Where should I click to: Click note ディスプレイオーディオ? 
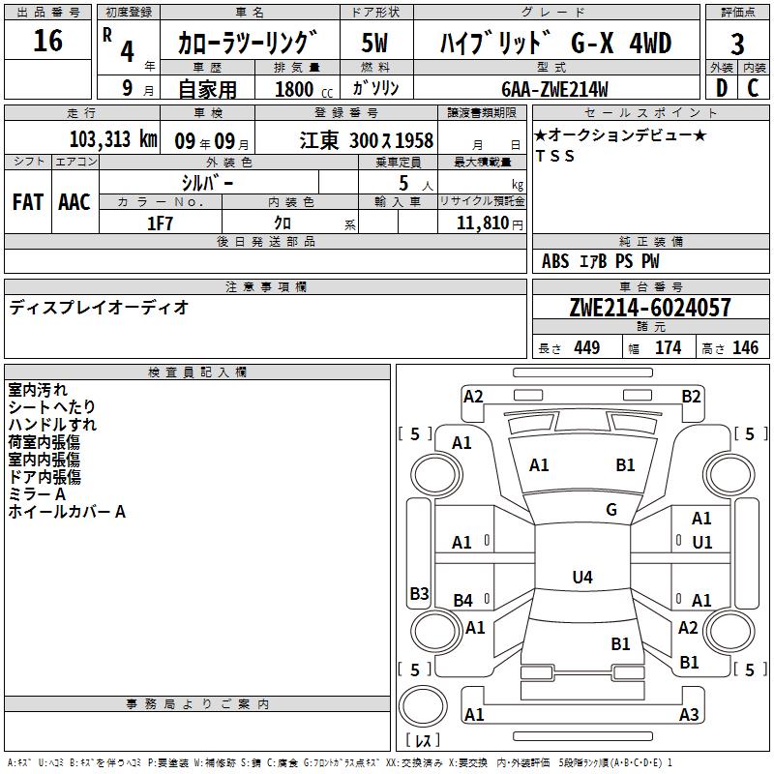pyautogui.click(x=99, y=308)
